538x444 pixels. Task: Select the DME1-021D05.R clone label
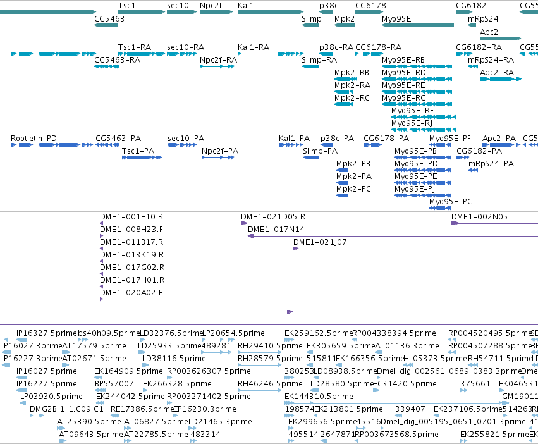coord(273,217)
